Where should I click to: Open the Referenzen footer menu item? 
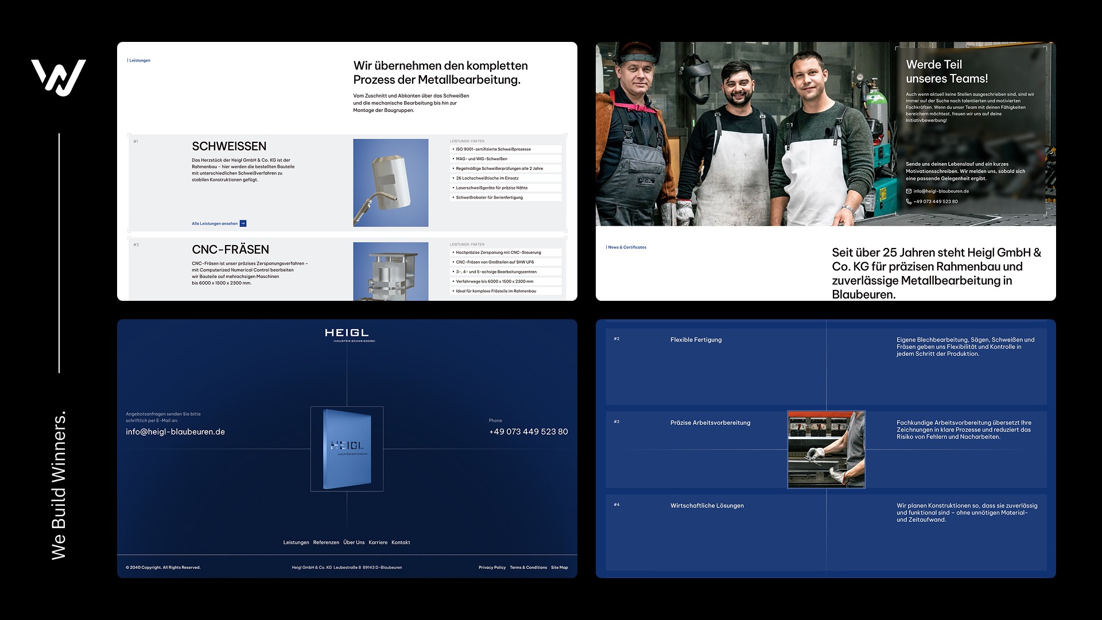click(x=326, y=542)
